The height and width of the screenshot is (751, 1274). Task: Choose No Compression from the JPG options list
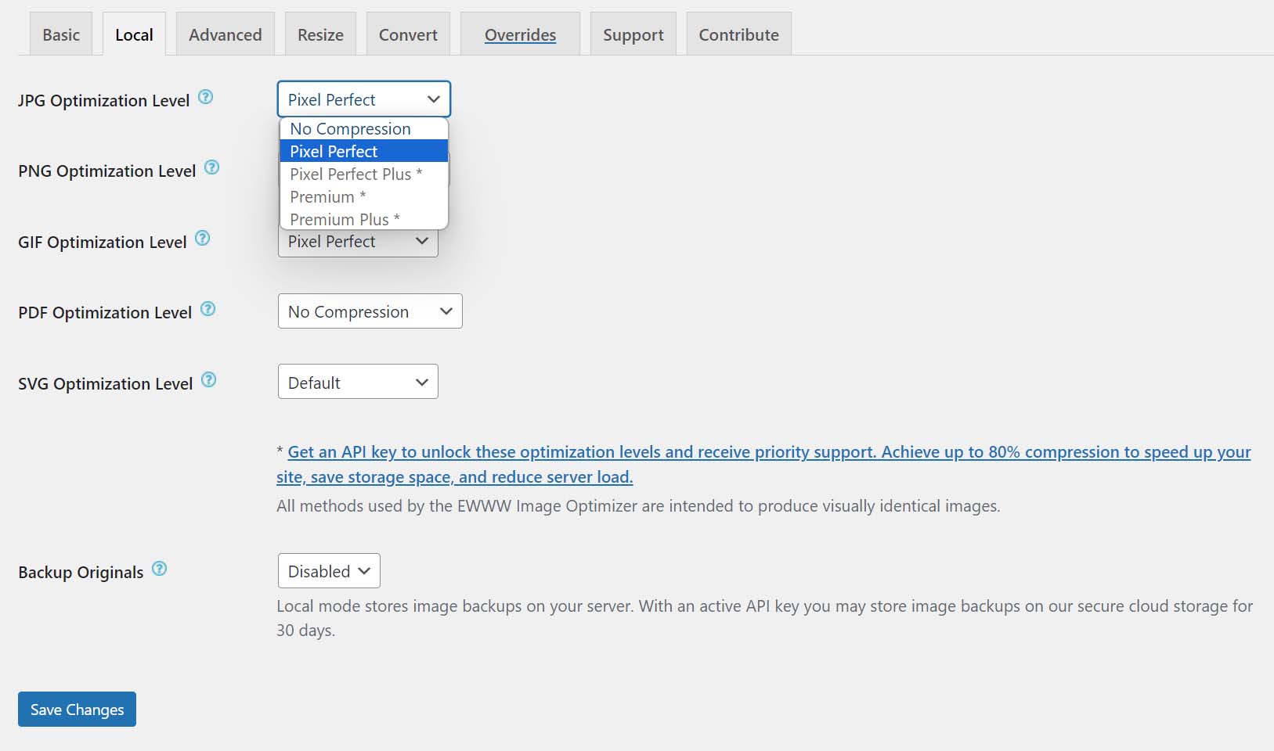[349, 128]
